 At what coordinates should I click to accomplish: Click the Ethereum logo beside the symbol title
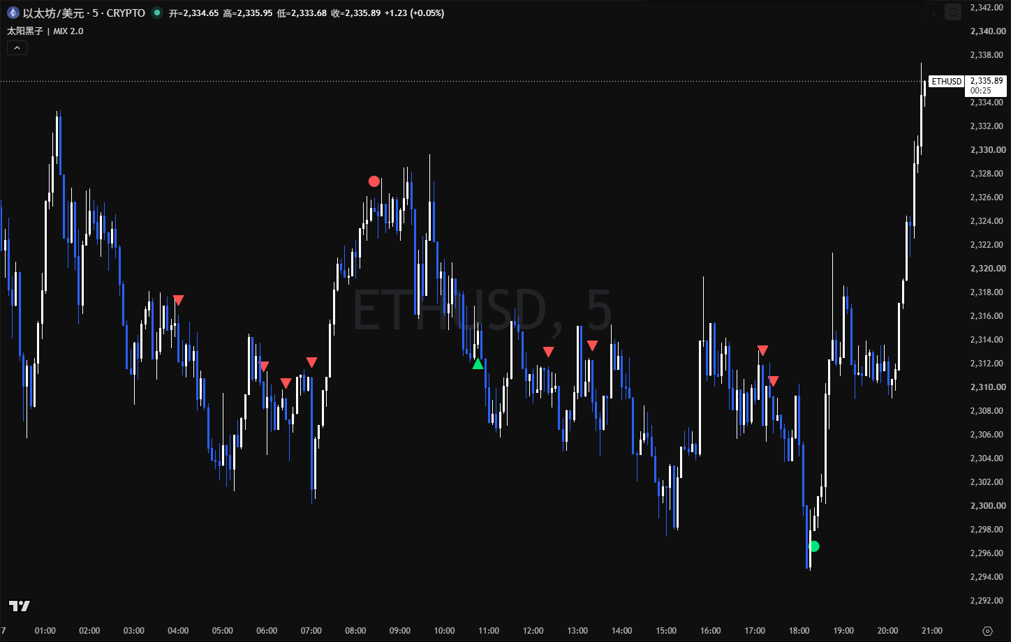click(13, 13)
